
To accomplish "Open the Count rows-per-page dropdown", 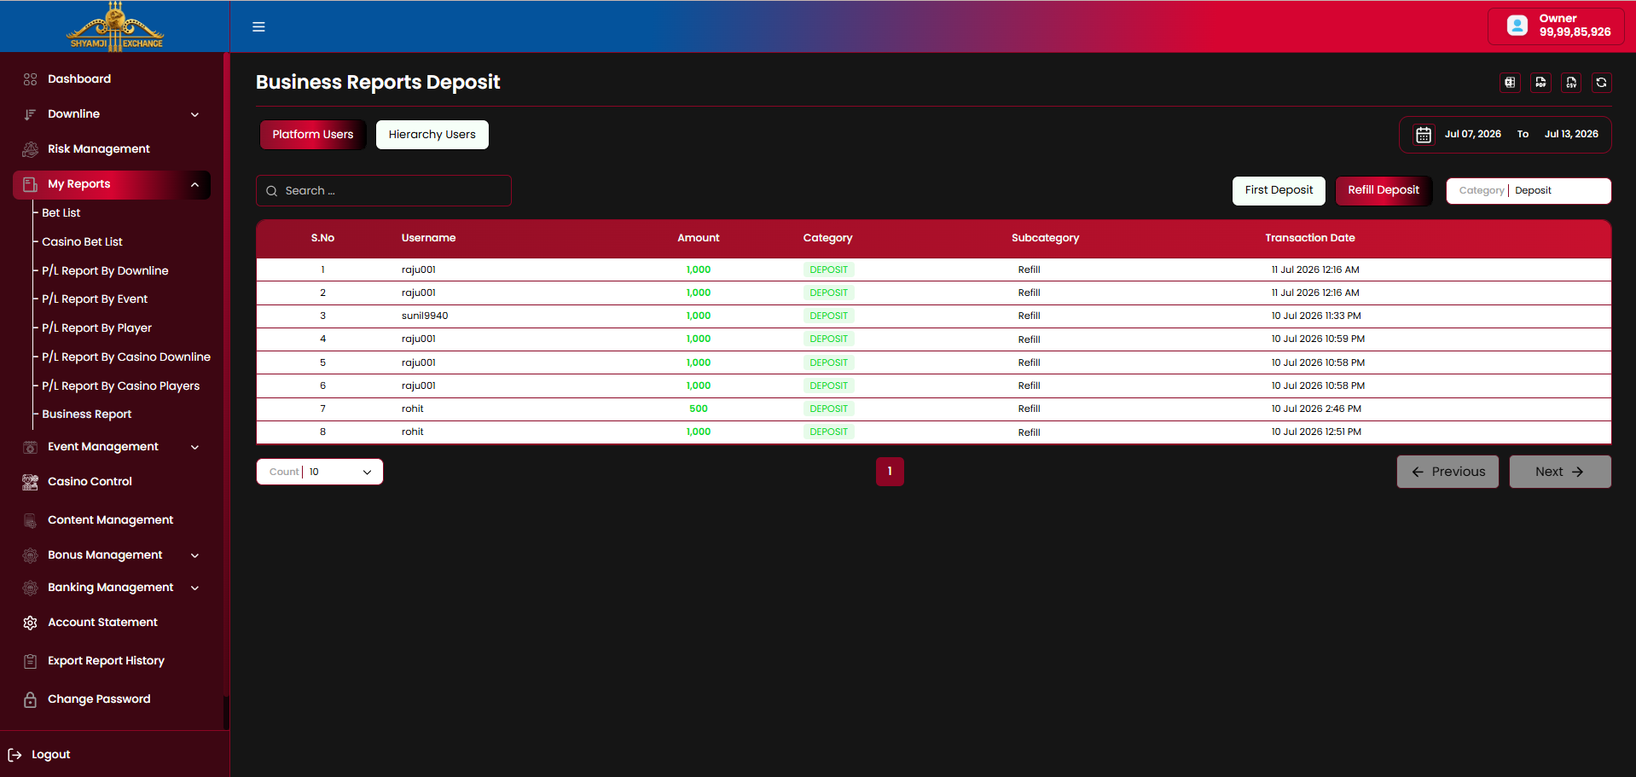I will (320, 472).
